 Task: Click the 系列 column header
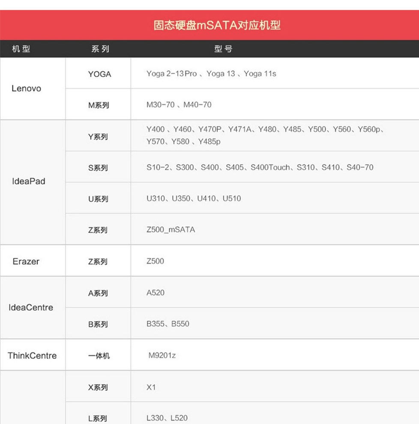tap(100, 49)
